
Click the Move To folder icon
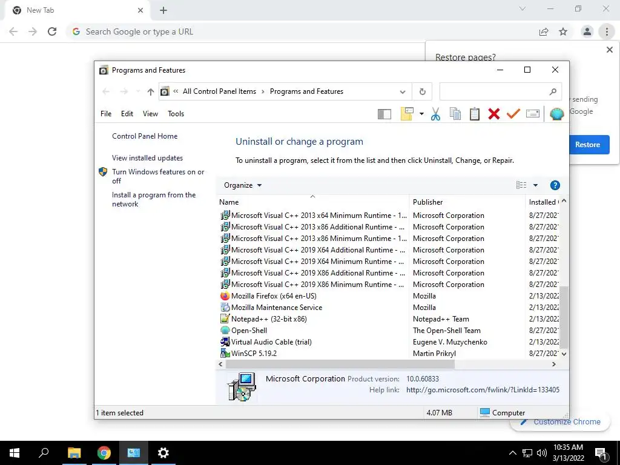[407, 114]
